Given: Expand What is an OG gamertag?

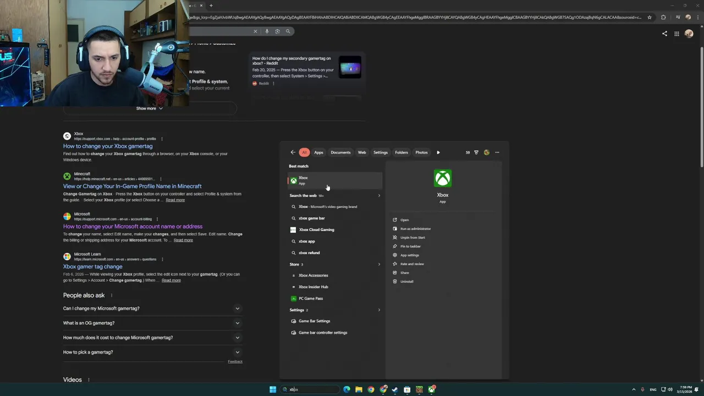Looking at the screenshot, I should coord(153,323).
